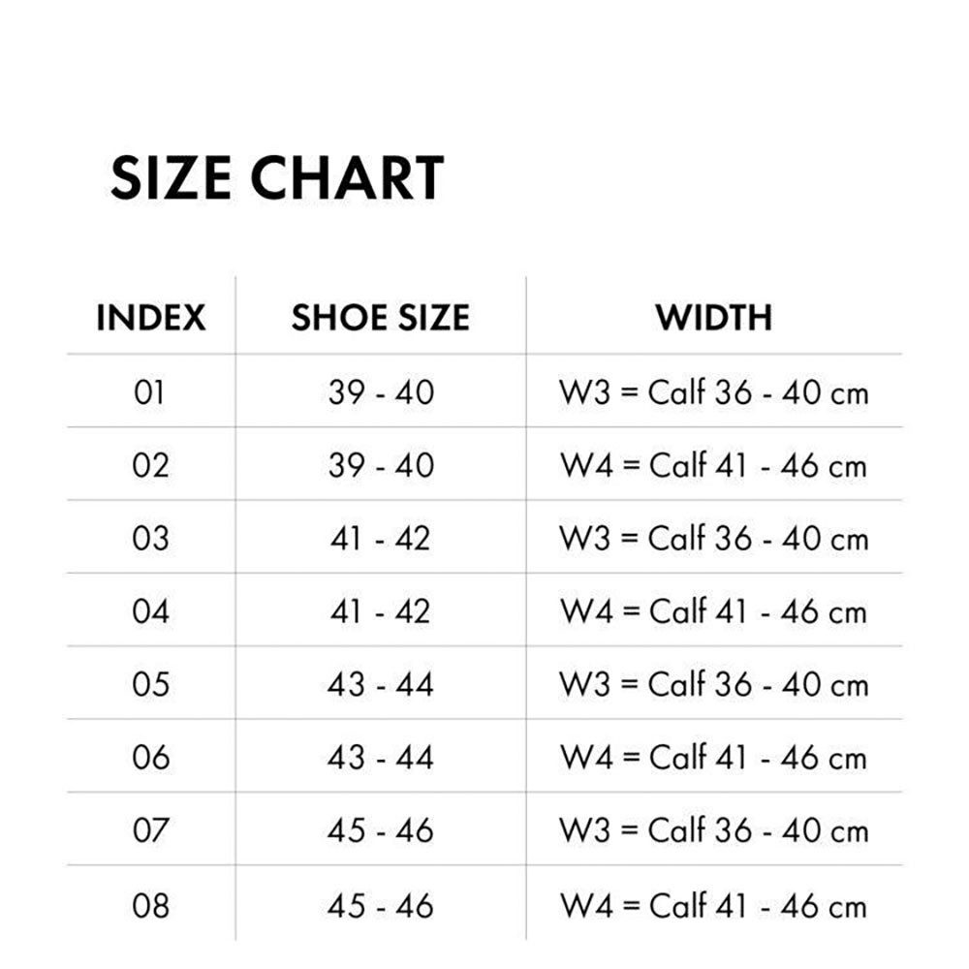Click W4 calf width in row 06
This screenshot has width=969, height=969.
(714, 757)
